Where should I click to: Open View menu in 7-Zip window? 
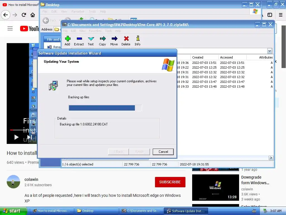pyautogui.click(x=82, y=31)
